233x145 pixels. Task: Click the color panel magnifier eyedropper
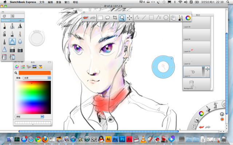(x=16, y=73)
